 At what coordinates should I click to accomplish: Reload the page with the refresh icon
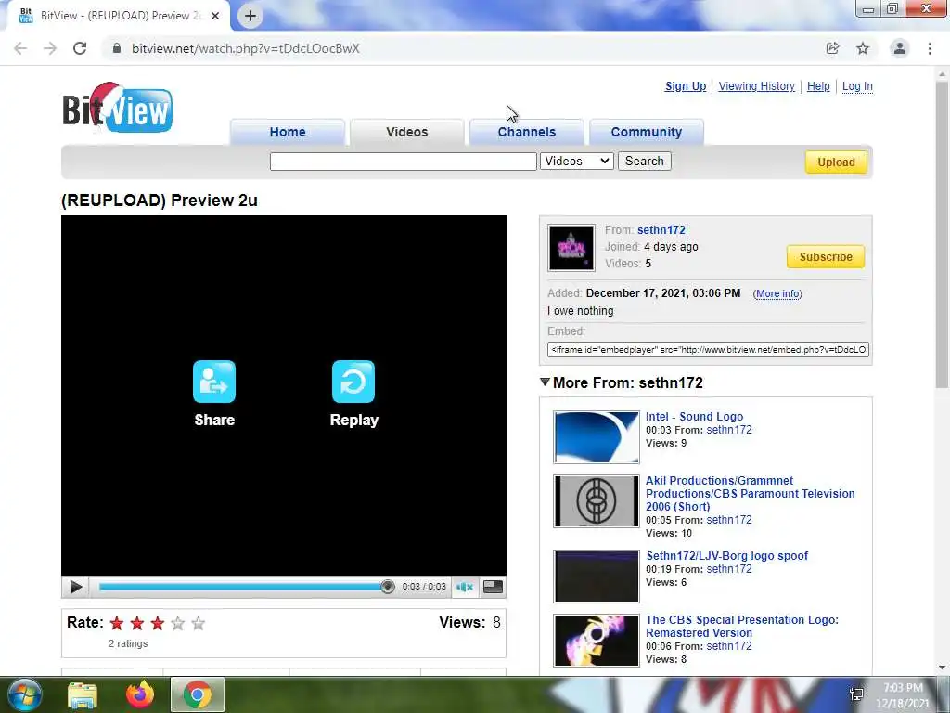[80, 48]
